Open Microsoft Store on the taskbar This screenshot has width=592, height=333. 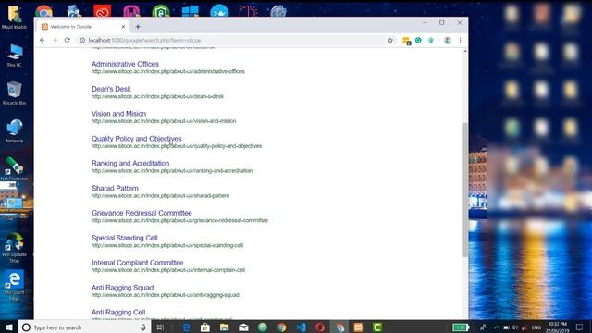click(205, 327)
